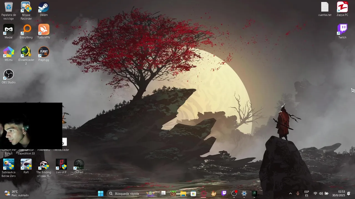Open the OBS Studio taskbar icon

coord(234,193)
